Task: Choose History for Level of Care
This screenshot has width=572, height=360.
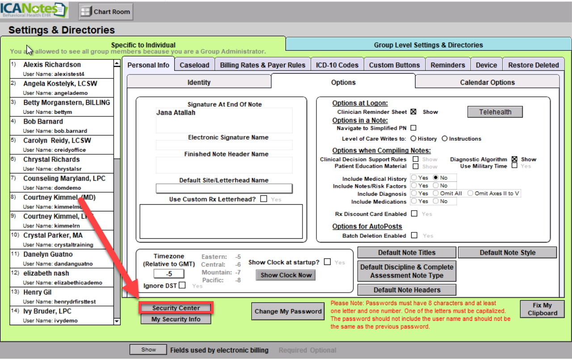Action: click(413, 139)
